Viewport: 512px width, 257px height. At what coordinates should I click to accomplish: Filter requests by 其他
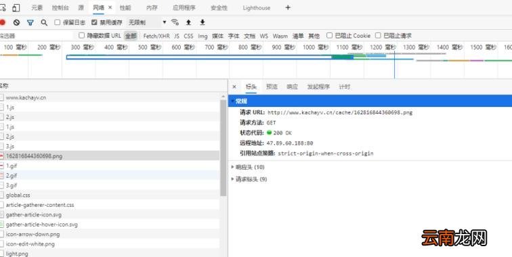314,36
